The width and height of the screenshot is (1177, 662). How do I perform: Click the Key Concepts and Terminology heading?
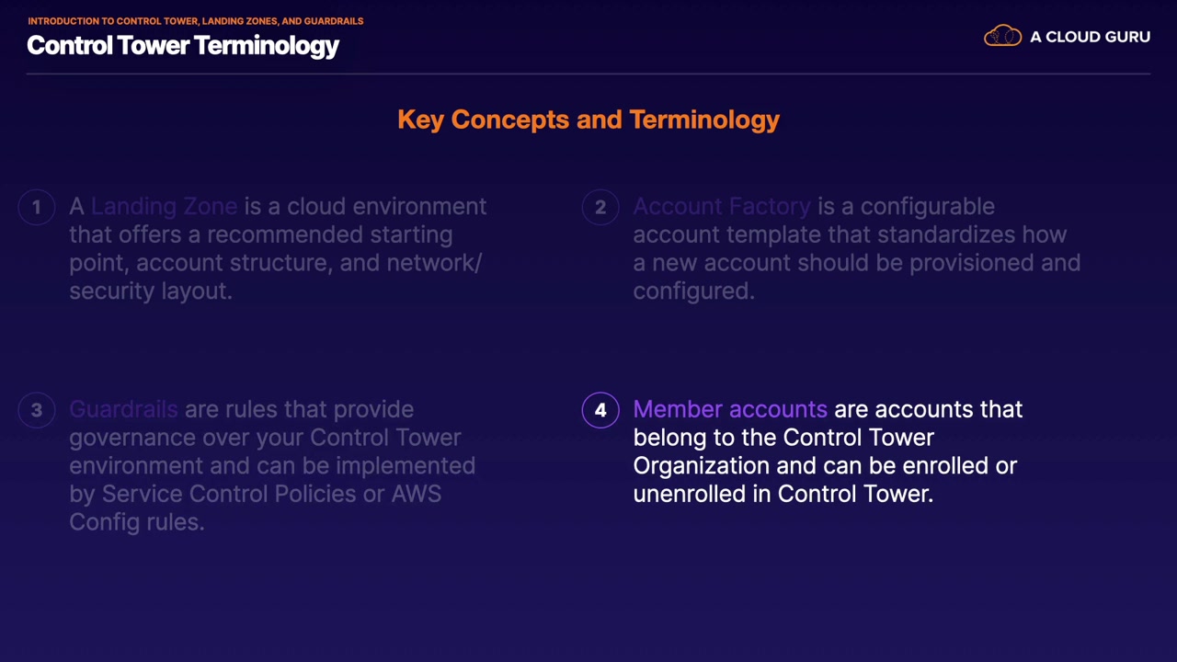pyautogui.click(x=588, y=120)
